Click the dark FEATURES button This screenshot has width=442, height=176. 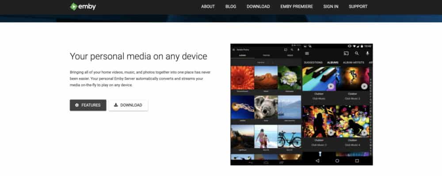[x=88, y=105]
